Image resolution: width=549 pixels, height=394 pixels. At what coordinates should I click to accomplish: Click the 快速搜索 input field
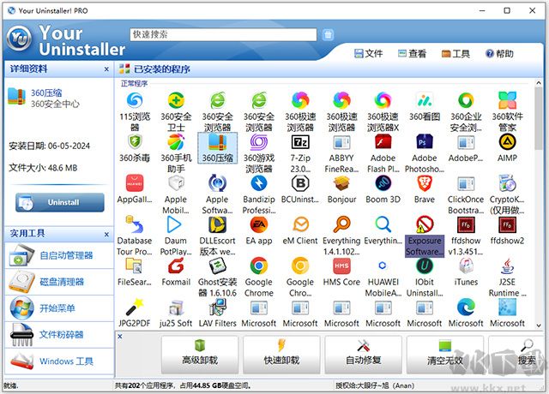click(223, 34)
